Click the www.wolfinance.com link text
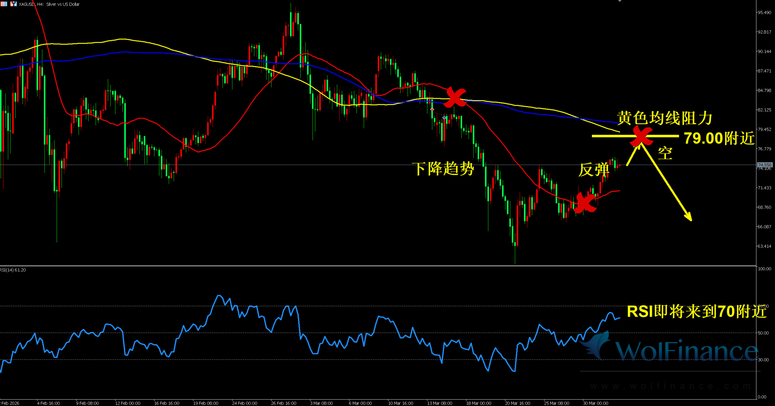The width and height of the screenshot is (775, 406). coord(670,386)
